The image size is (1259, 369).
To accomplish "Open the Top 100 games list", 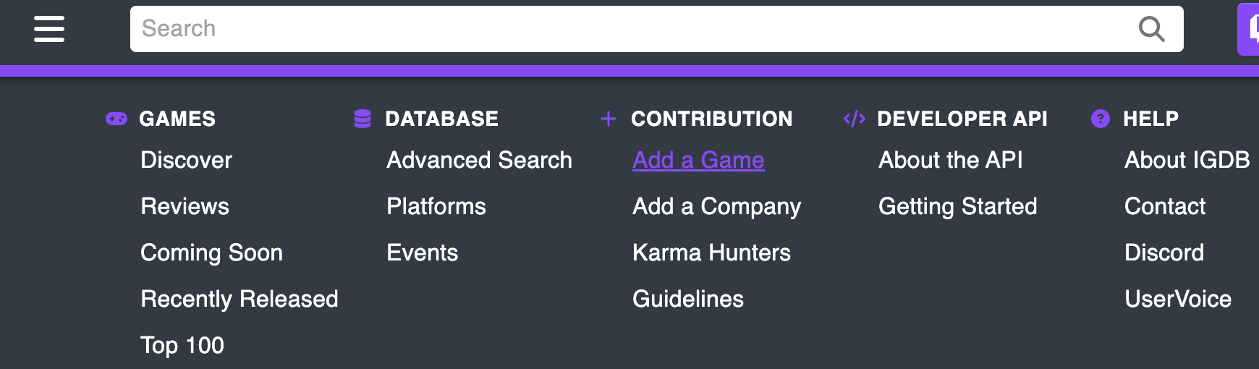I will [182, 345].
